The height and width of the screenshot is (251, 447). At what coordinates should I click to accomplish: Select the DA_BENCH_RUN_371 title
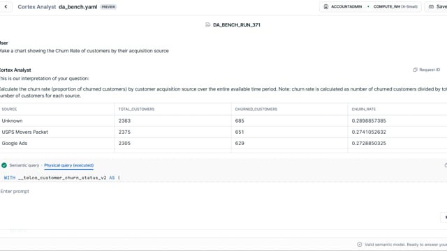pyautogui.click(x=237, y=25)
